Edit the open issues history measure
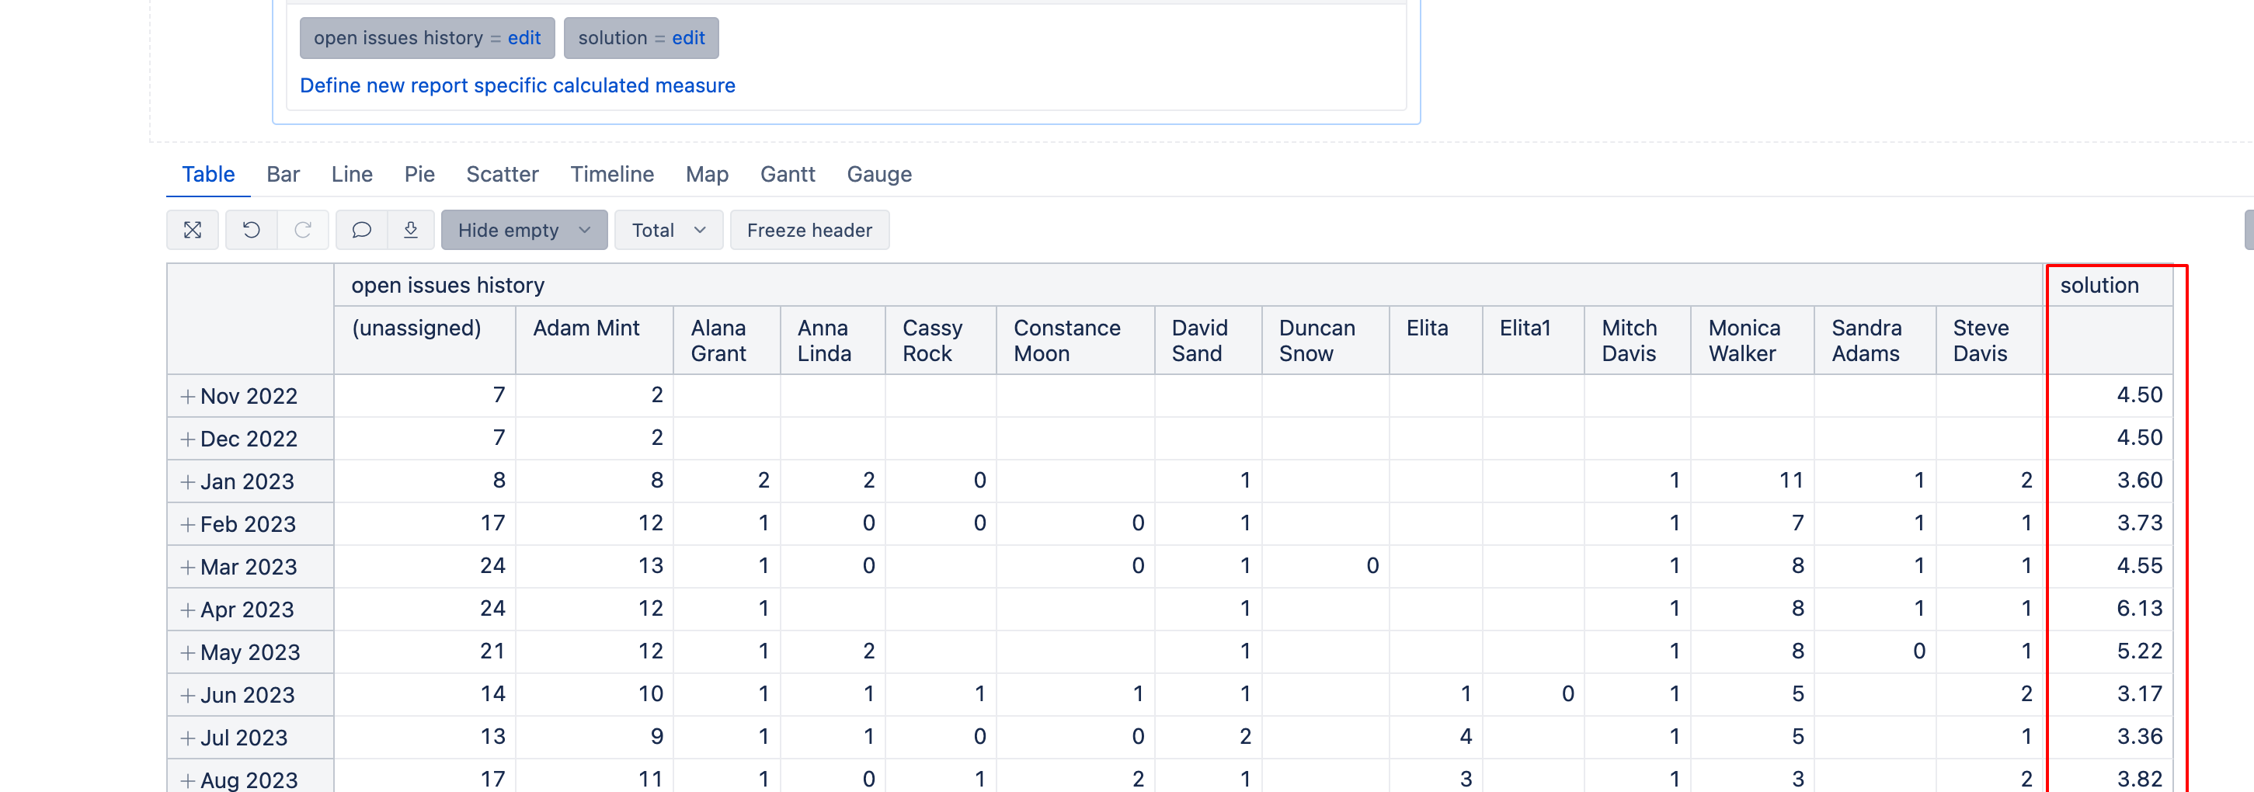 (x=524, y=37)
